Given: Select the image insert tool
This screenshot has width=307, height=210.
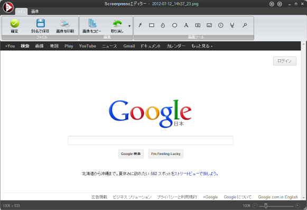Looking at the screenshot, I should (x=209, y=25).
